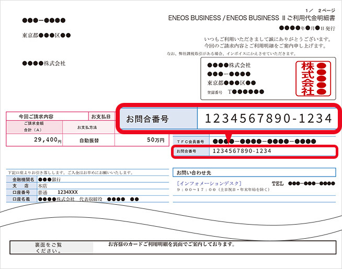Click the 裏面をご覧ください box
342x269 pixels.
pos(51,247)
